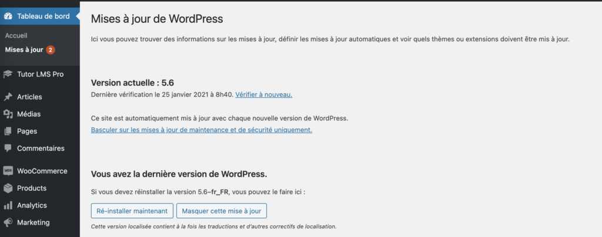The width and height of the screenshot is (602, 237).
Task: Go to the Accueil submenu item
Action: 16,35
